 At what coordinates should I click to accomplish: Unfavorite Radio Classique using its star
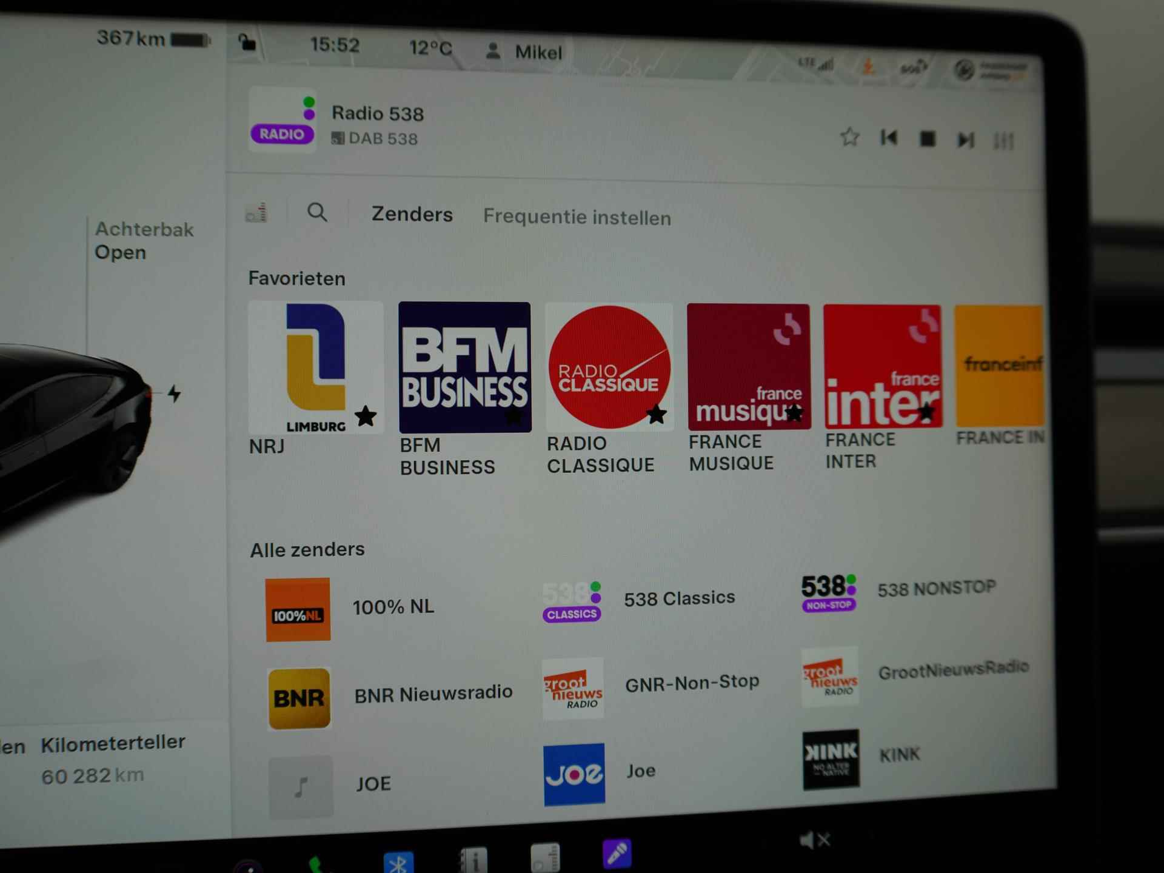pos(657,415)
